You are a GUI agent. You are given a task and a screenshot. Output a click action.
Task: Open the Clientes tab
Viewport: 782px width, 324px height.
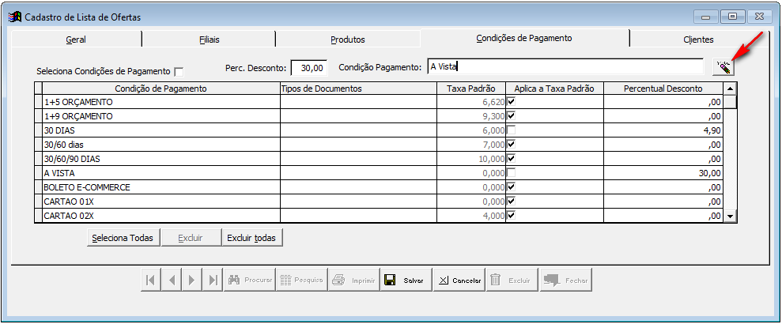pos(697,39)
